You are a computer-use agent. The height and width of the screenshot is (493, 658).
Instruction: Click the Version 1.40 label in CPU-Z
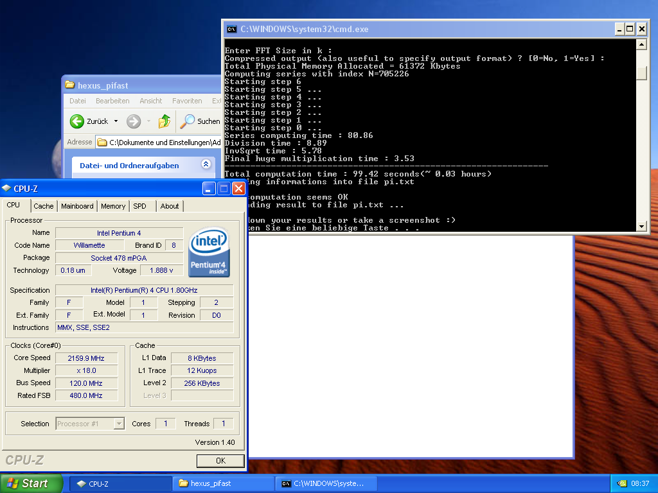[215, 442]
